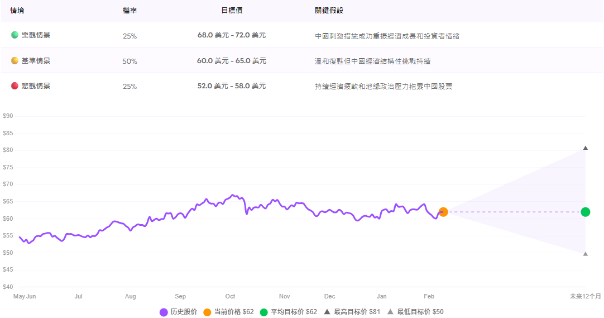Click the 当前价格 $62 legend label

(x=234, y=312)
